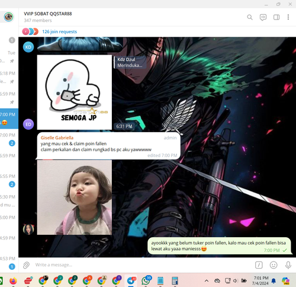296x287 pixels.
Task: Open the KD user avatar
Action: point(28,47)
